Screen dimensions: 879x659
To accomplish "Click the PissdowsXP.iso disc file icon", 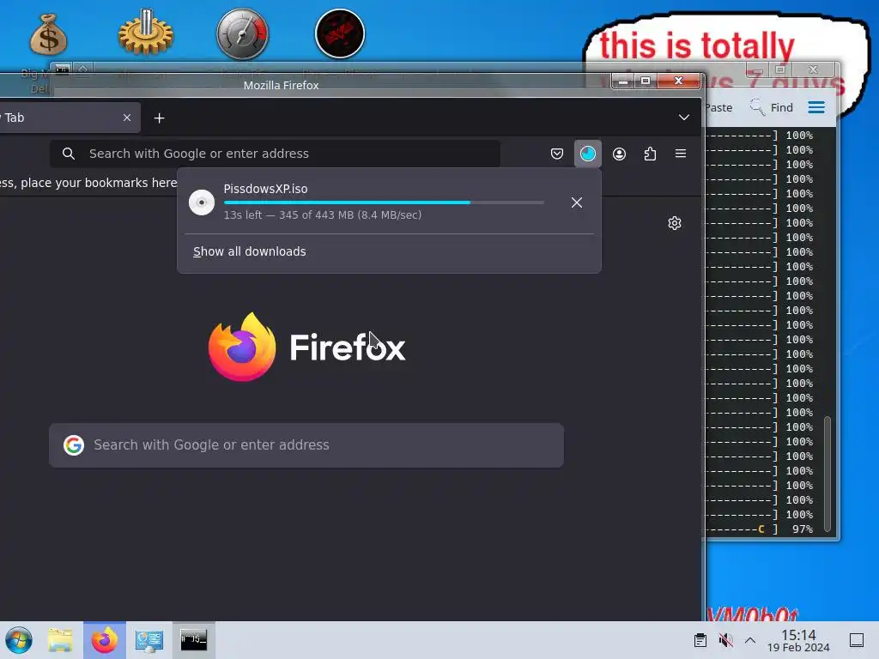I will tap(202, 203).
